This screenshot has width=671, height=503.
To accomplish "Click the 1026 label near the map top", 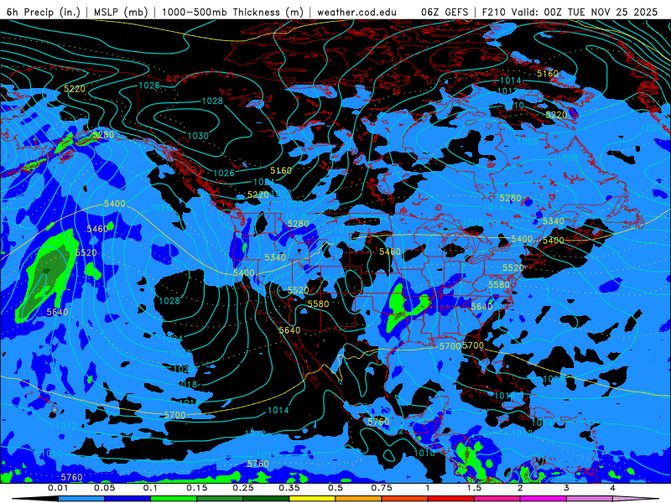I will [149, 86].
